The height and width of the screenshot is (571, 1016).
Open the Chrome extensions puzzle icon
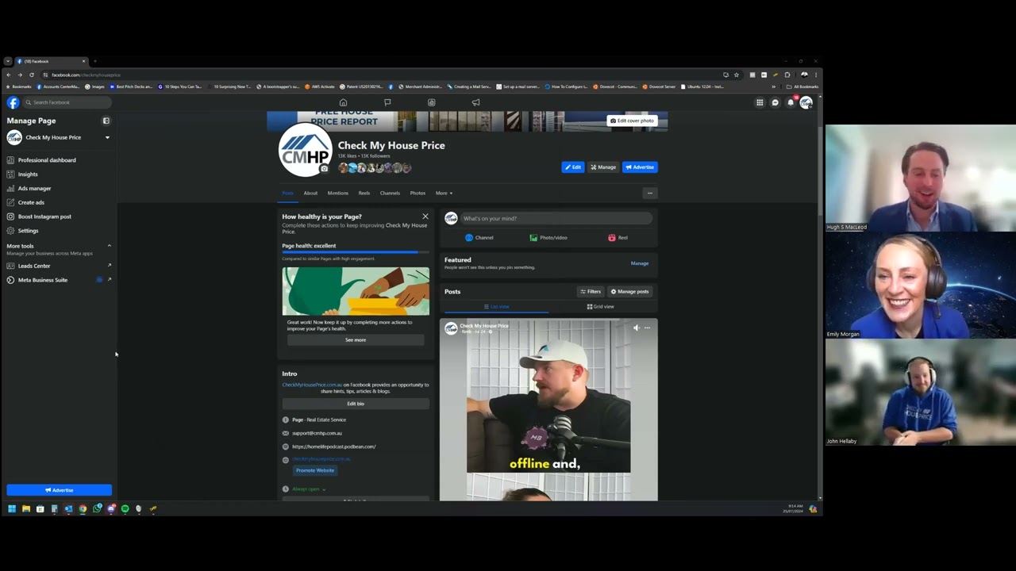coord(787,75)
